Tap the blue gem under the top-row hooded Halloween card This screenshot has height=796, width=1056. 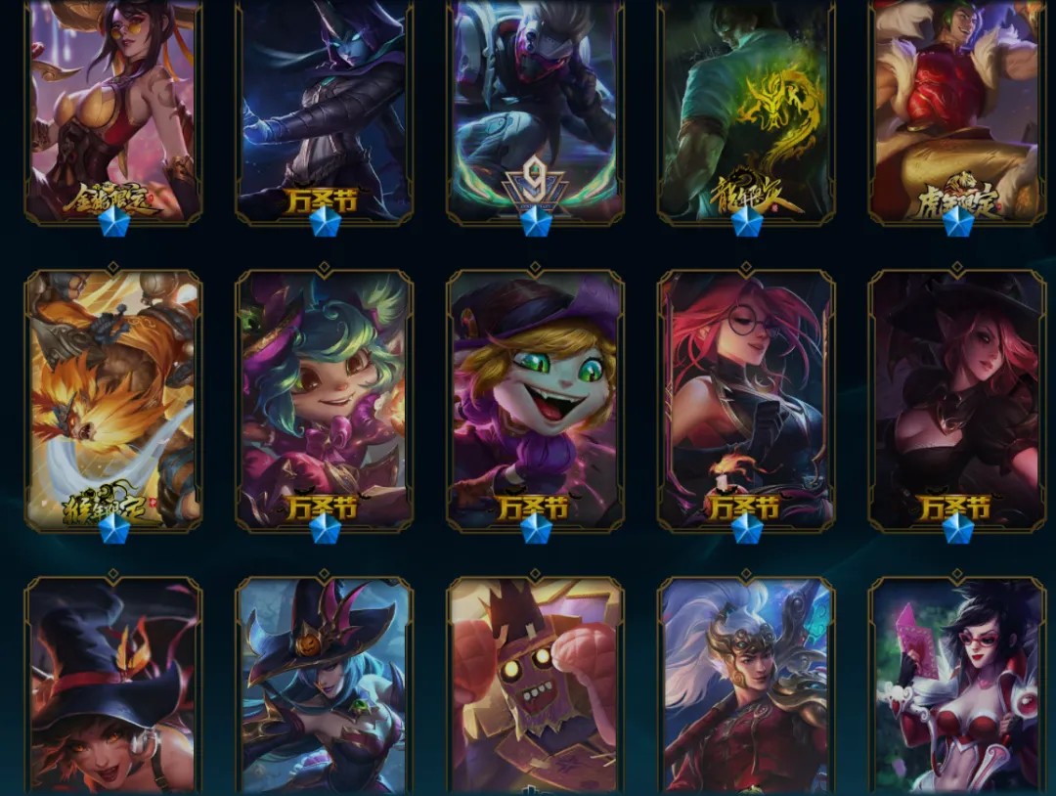click(325, 222)
